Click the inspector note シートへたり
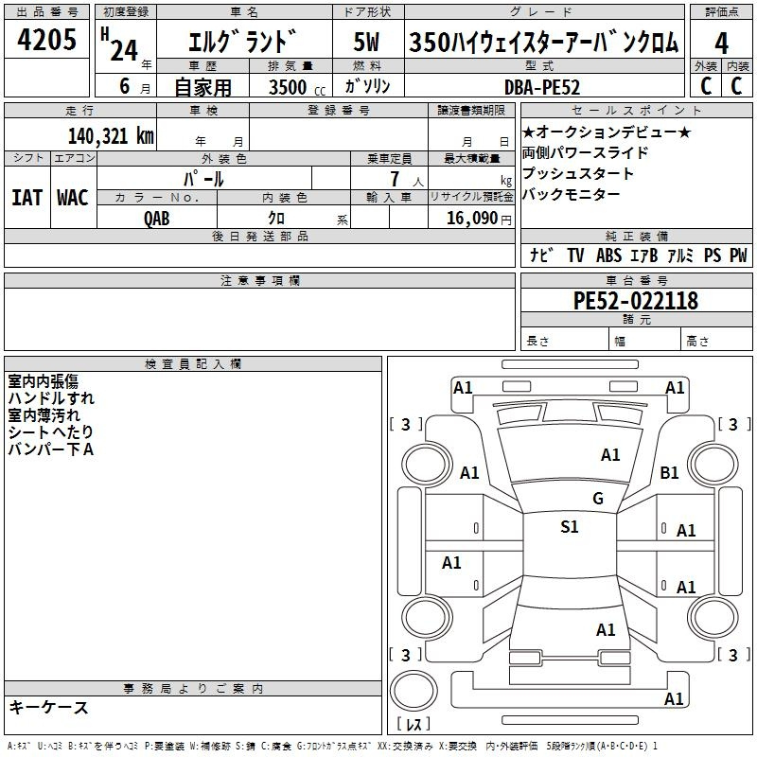The width and height of the screenshot is (757, 757). click(50, 432)
